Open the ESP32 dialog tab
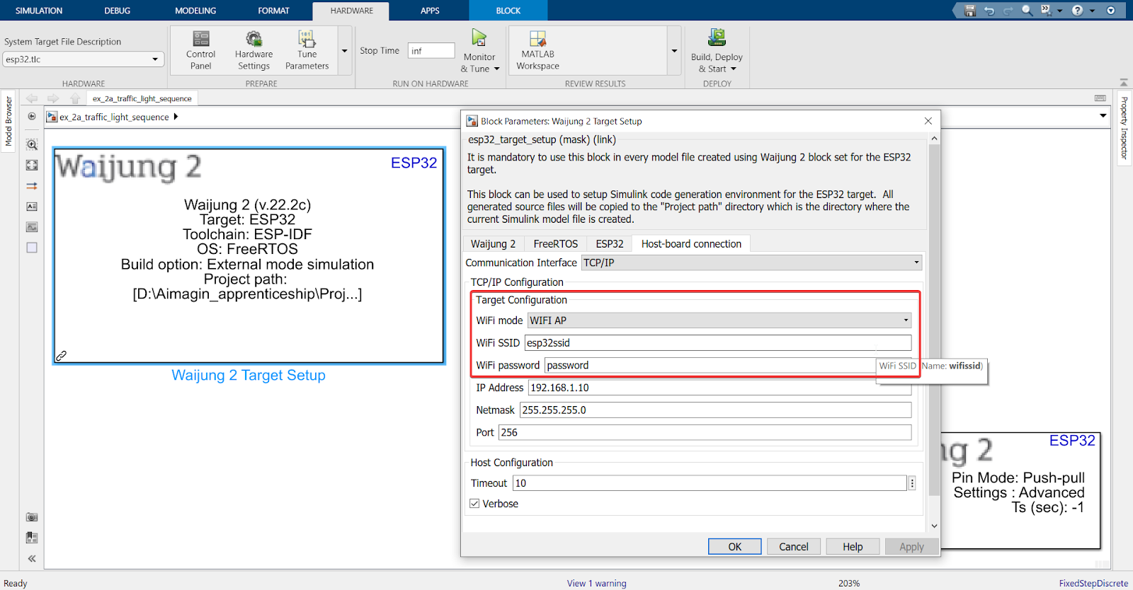 click(x=610, y=243)
